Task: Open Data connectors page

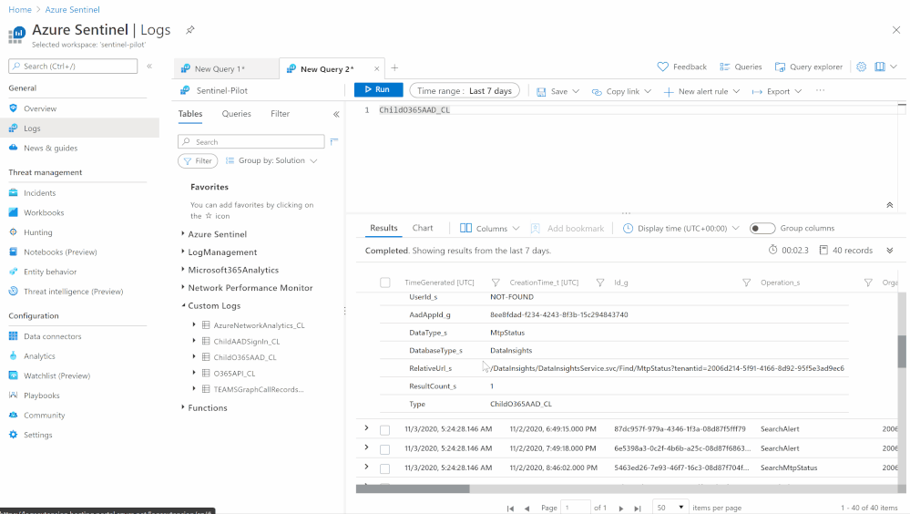Action: (x=52, y=336)
